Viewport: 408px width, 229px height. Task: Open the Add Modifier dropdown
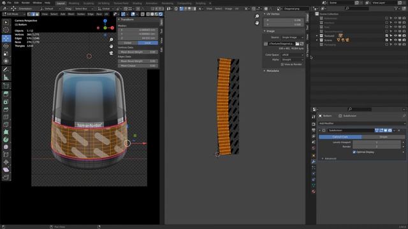pos(361,123)
